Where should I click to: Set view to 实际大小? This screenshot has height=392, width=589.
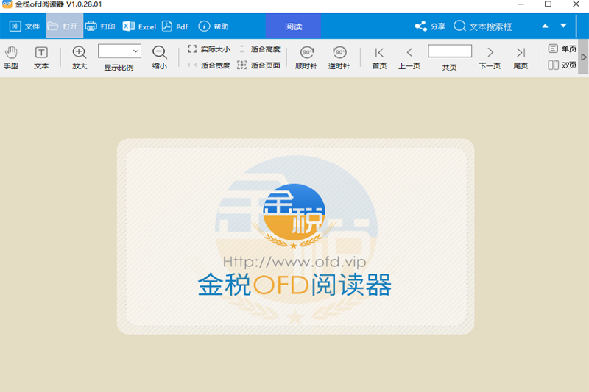(209, 49)
